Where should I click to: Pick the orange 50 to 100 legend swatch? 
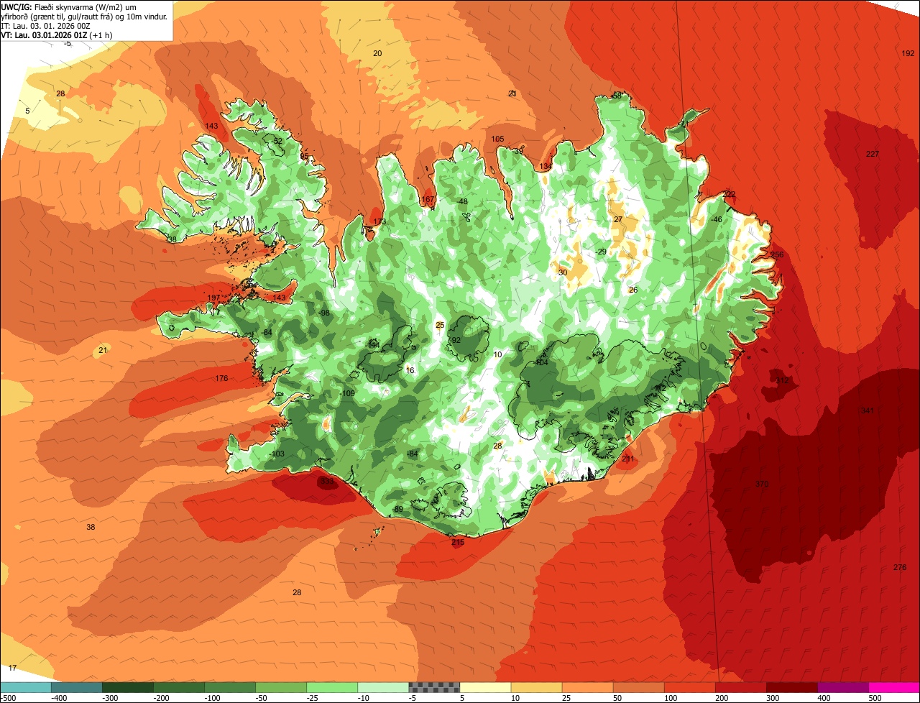[x=639, y=687]
